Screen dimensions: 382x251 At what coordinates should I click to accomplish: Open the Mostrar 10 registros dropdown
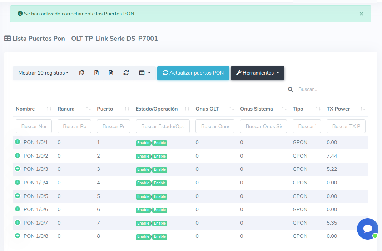[43, 73]
